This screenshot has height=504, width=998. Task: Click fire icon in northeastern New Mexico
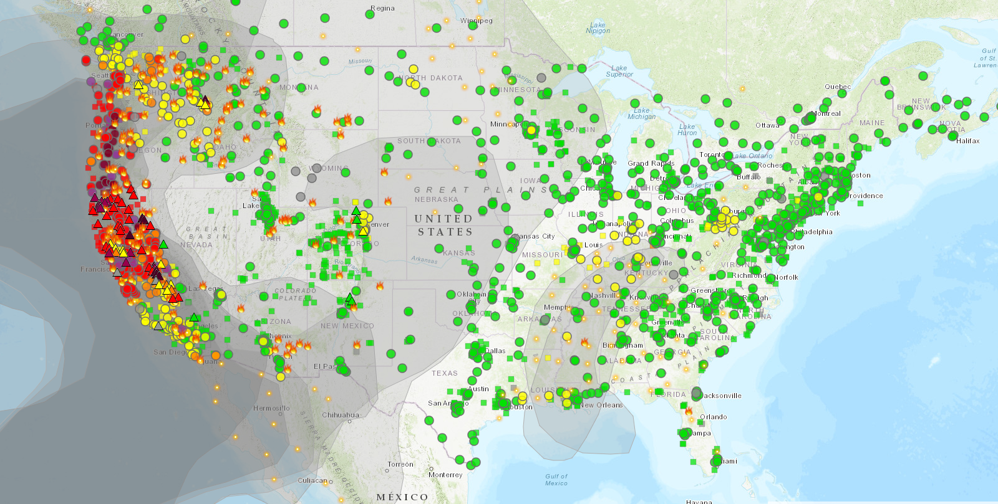[379, 286]
